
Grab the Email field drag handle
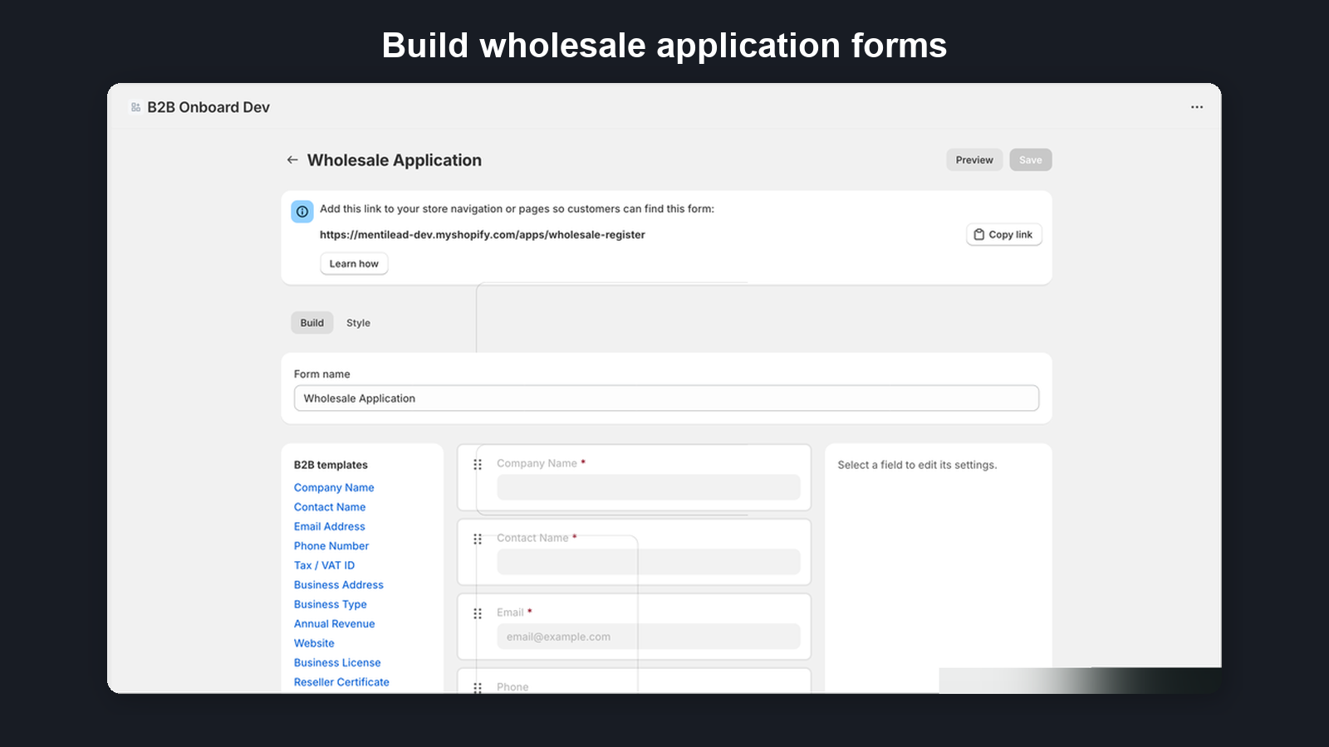[478, 613]
